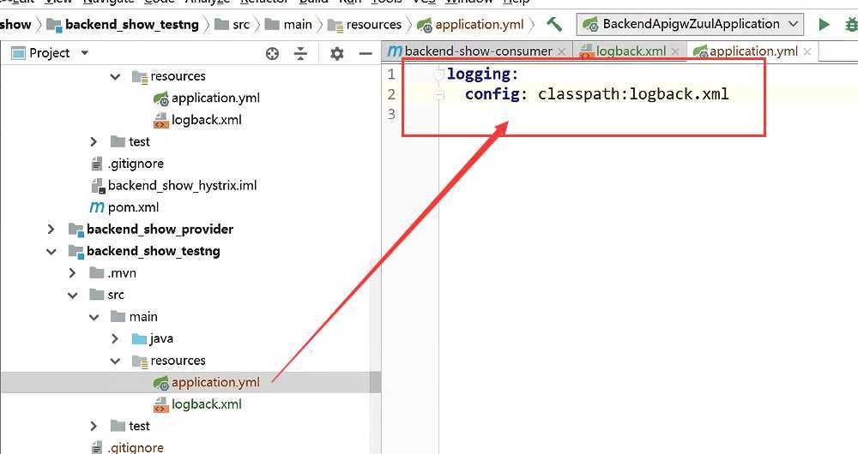Screen dimensions: 858x454
Task: Select the upper .gitignore file
Action: [x=136, y=164]
